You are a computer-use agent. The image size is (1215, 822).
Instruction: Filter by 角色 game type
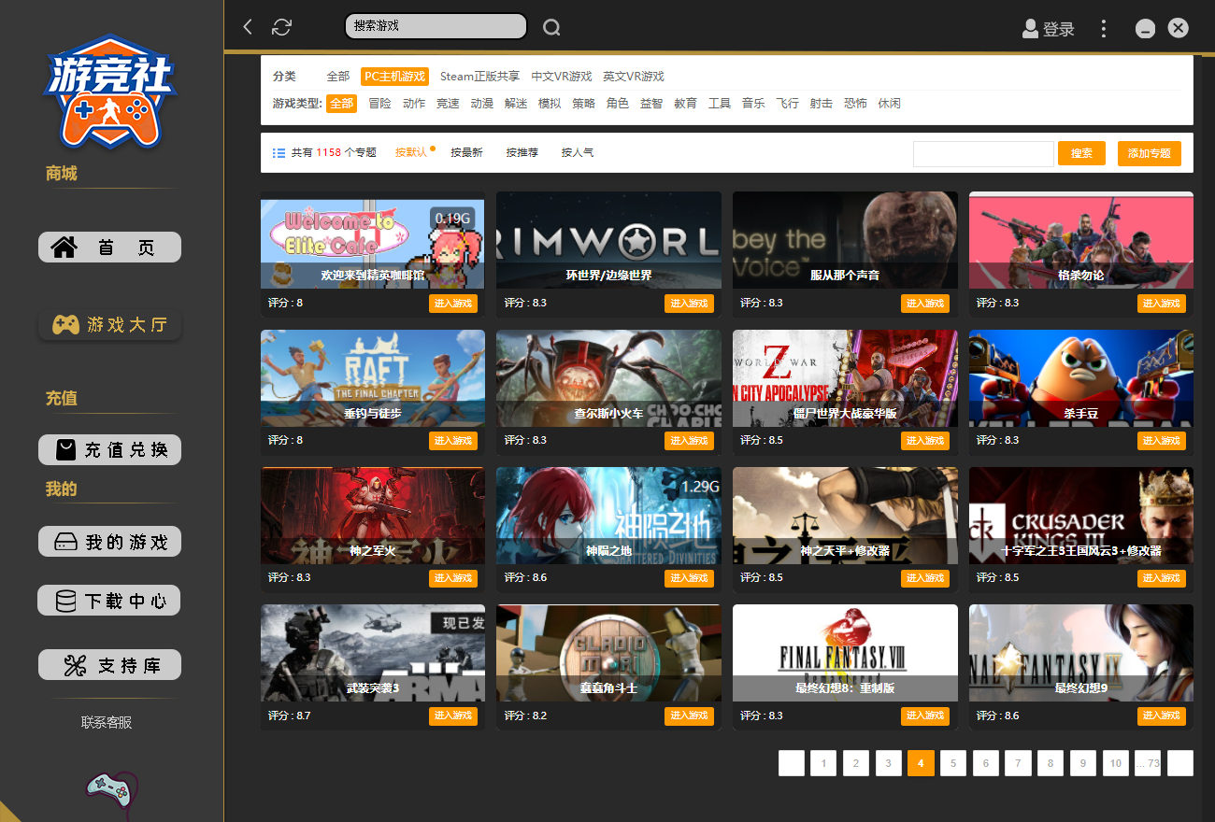coord(618,104)
